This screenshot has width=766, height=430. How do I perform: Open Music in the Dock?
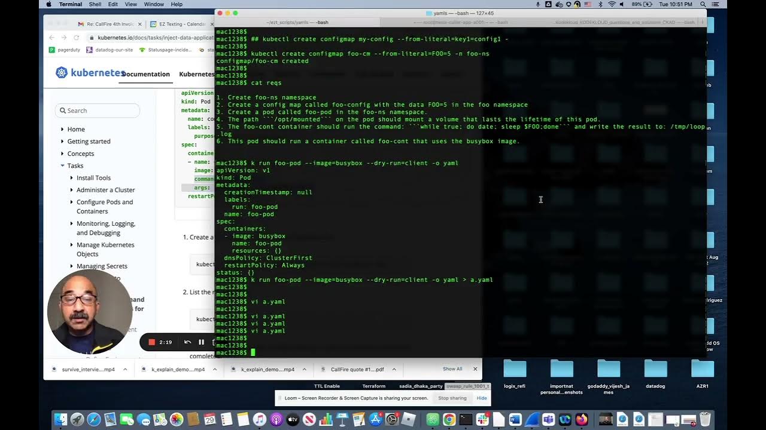point(259,420)
